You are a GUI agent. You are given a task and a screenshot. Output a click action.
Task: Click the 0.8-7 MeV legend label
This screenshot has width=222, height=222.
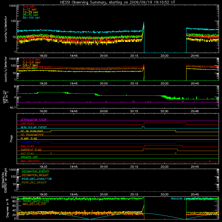[x=30, y=65]
